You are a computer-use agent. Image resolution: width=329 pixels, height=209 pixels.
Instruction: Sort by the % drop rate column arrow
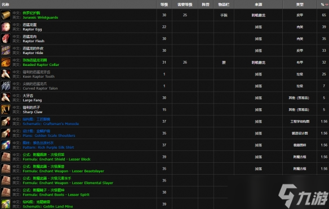[x=327, y=5]
